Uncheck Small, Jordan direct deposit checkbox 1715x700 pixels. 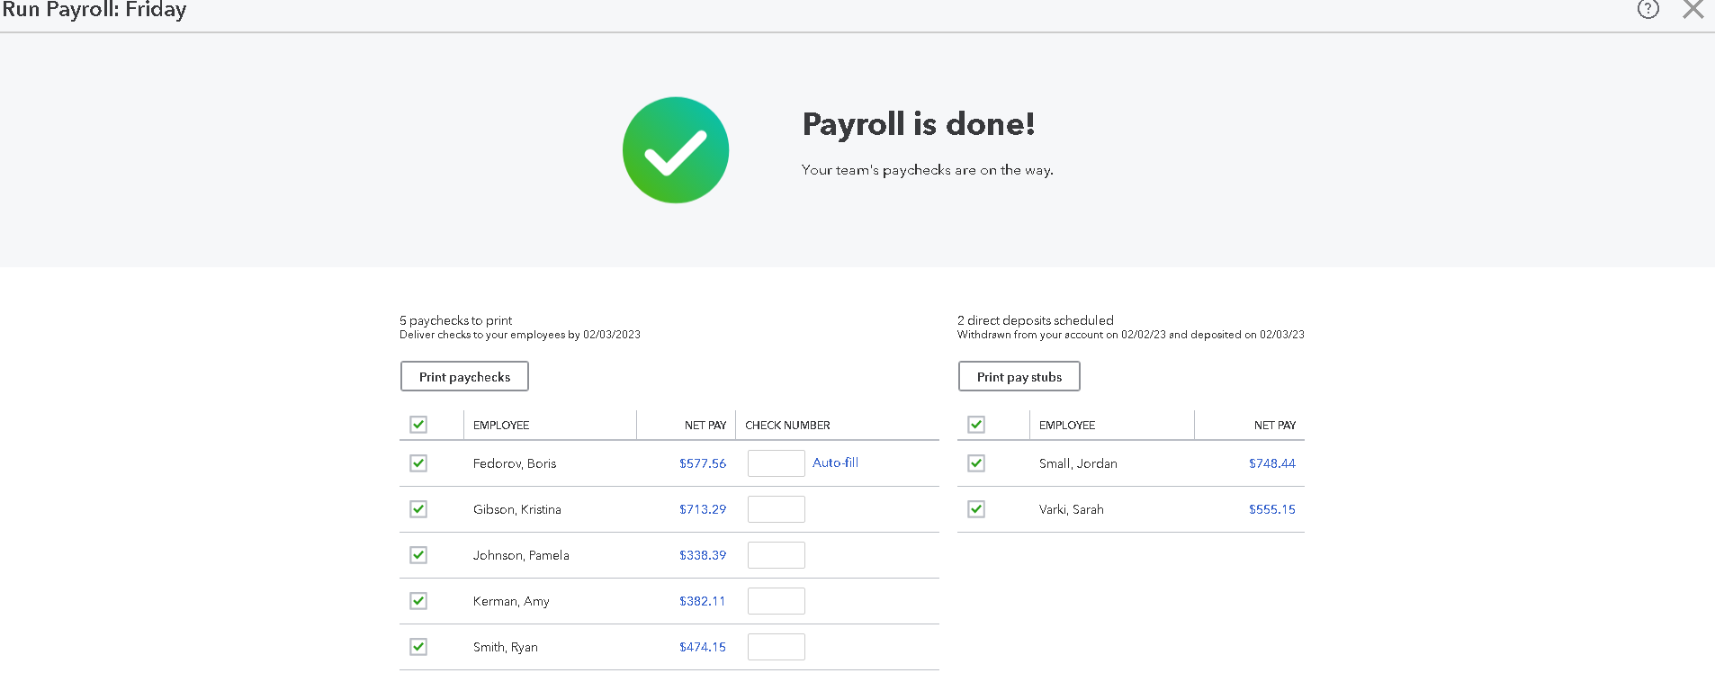tap(976, 463)
